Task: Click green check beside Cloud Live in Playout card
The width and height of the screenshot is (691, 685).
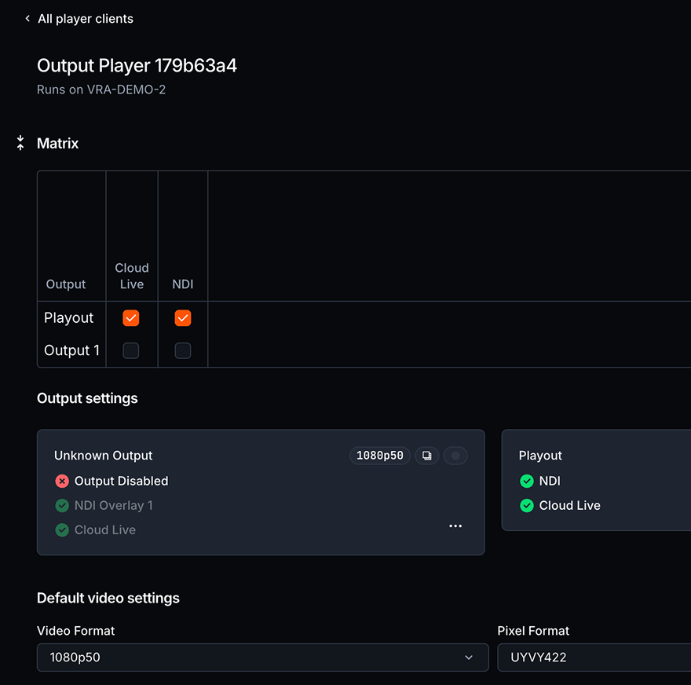Action: tap(527, 506)
